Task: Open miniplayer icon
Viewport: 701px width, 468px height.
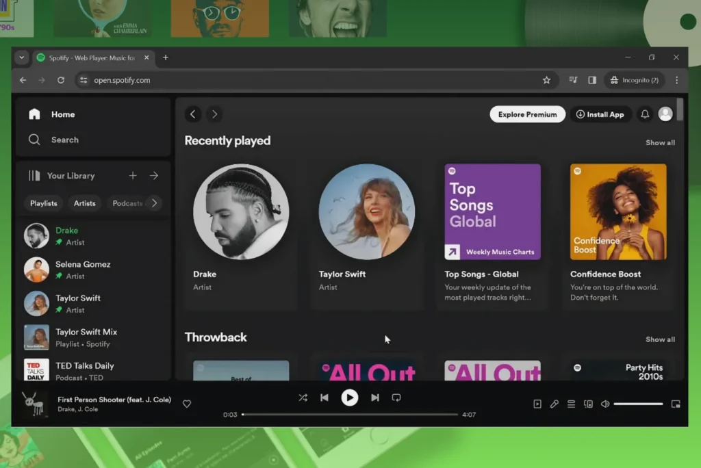Action: point(676,404)
